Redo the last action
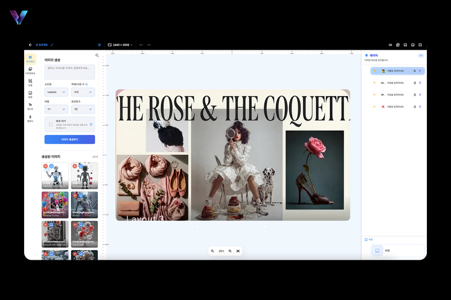 149,45
